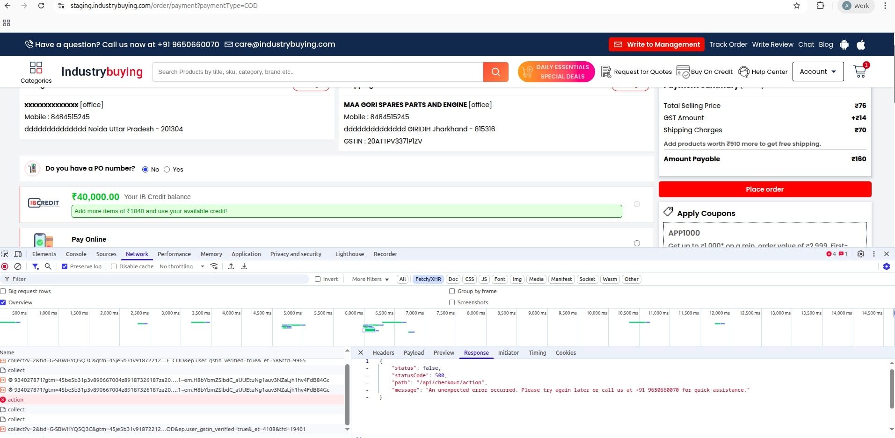
Task: Click the Write to Management button
Action: click(x=656, y=44)
